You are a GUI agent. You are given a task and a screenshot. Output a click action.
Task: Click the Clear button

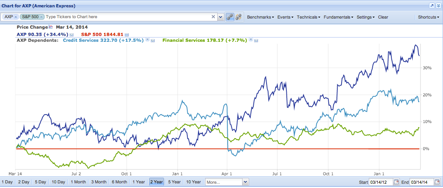383,17
